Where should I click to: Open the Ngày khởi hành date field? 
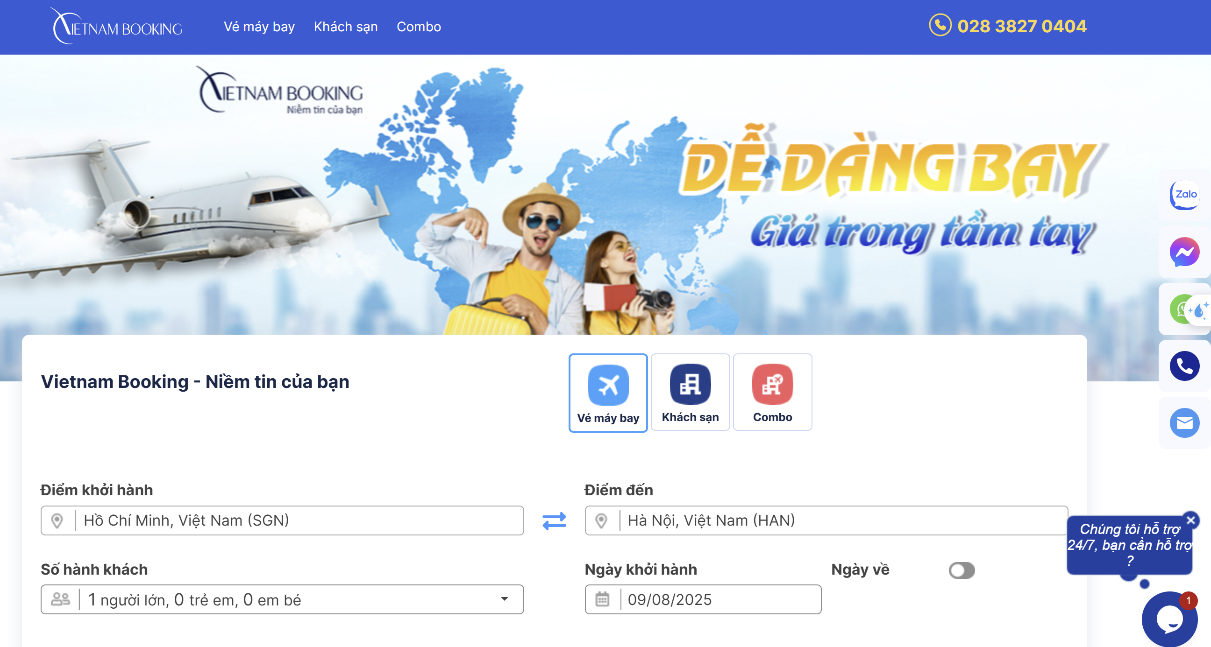coord(703,599)
